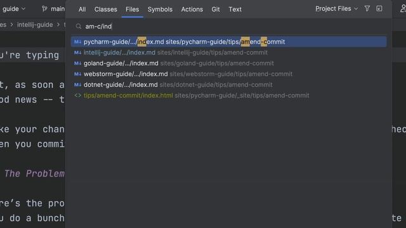Select the Files tab
406x228 pixels.
(x=133, y=9)
